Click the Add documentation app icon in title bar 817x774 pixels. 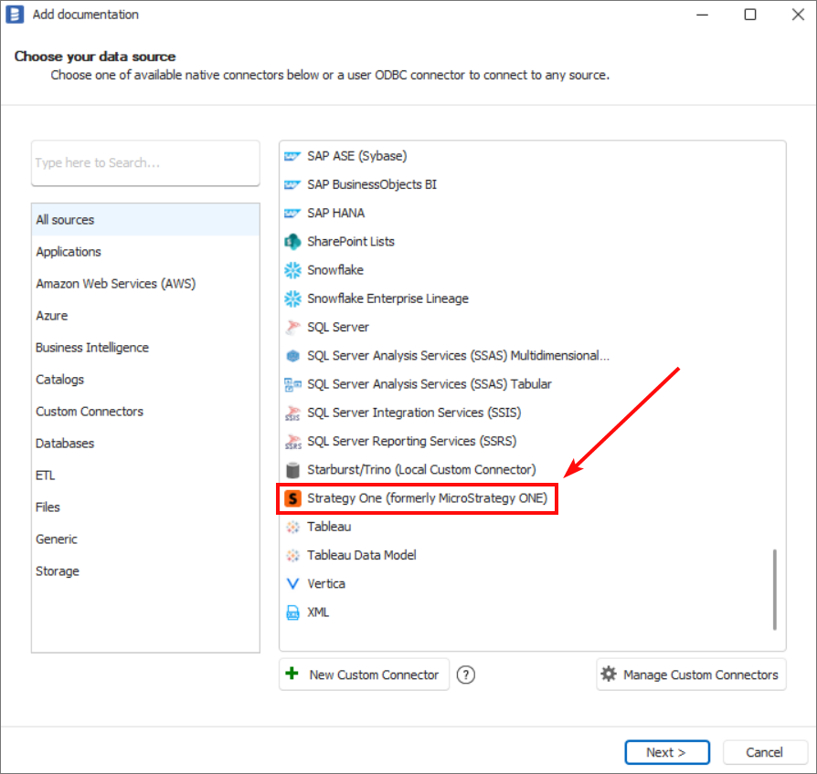tap(15, 15)
